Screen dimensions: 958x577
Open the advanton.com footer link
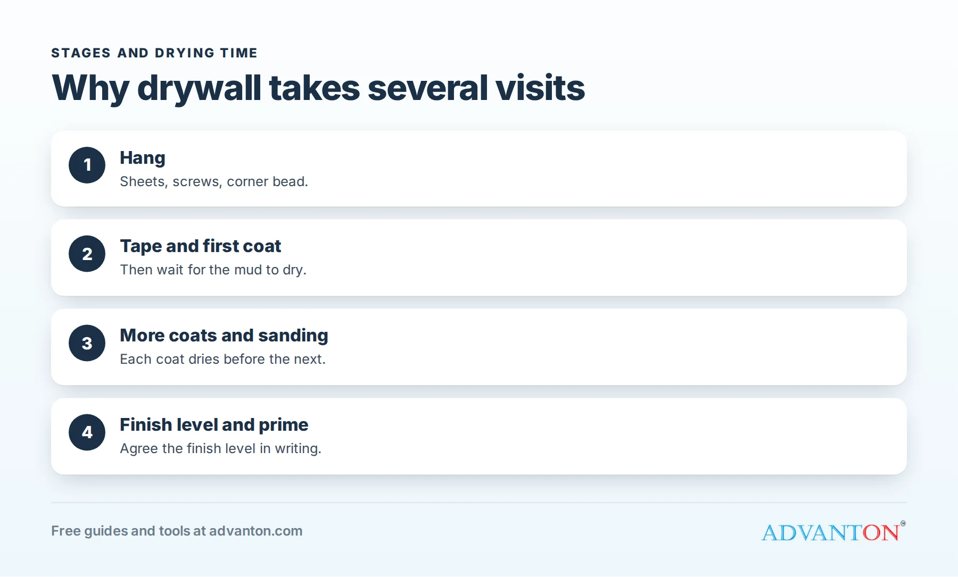(255, 531)
